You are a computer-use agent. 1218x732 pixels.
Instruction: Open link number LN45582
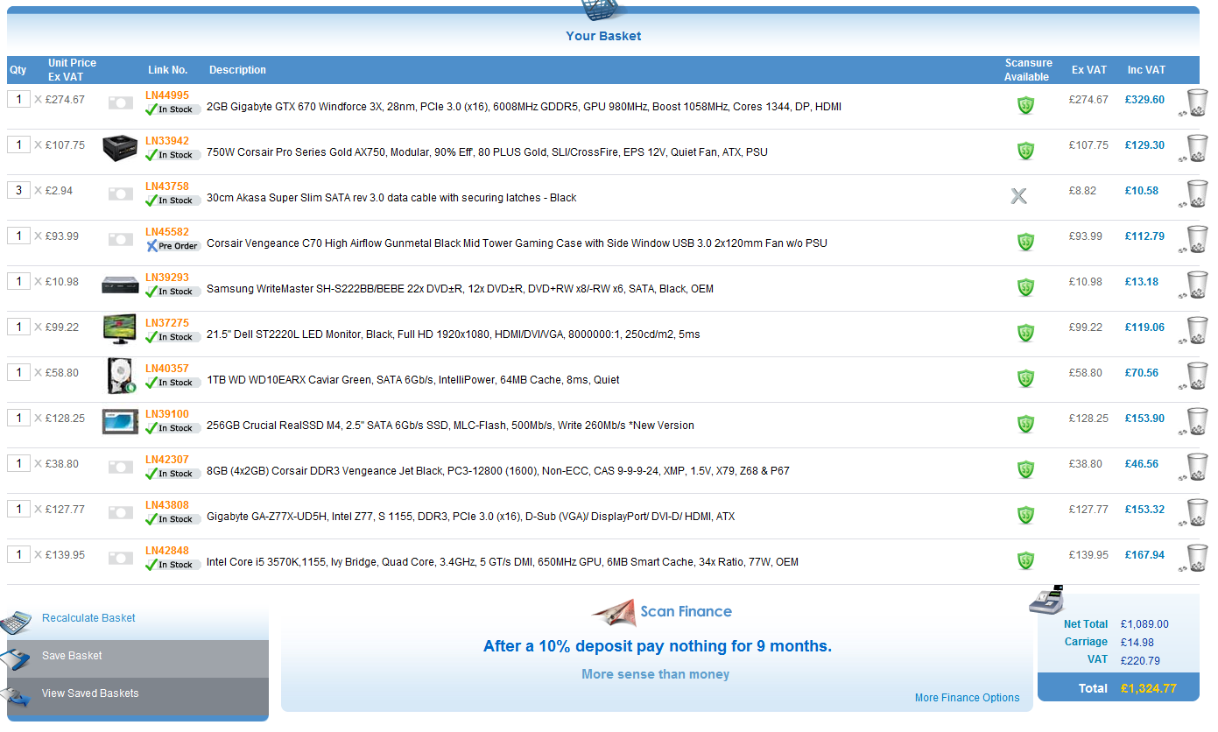167,232
